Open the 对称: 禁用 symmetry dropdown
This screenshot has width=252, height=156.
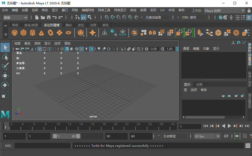coord(193,17)
